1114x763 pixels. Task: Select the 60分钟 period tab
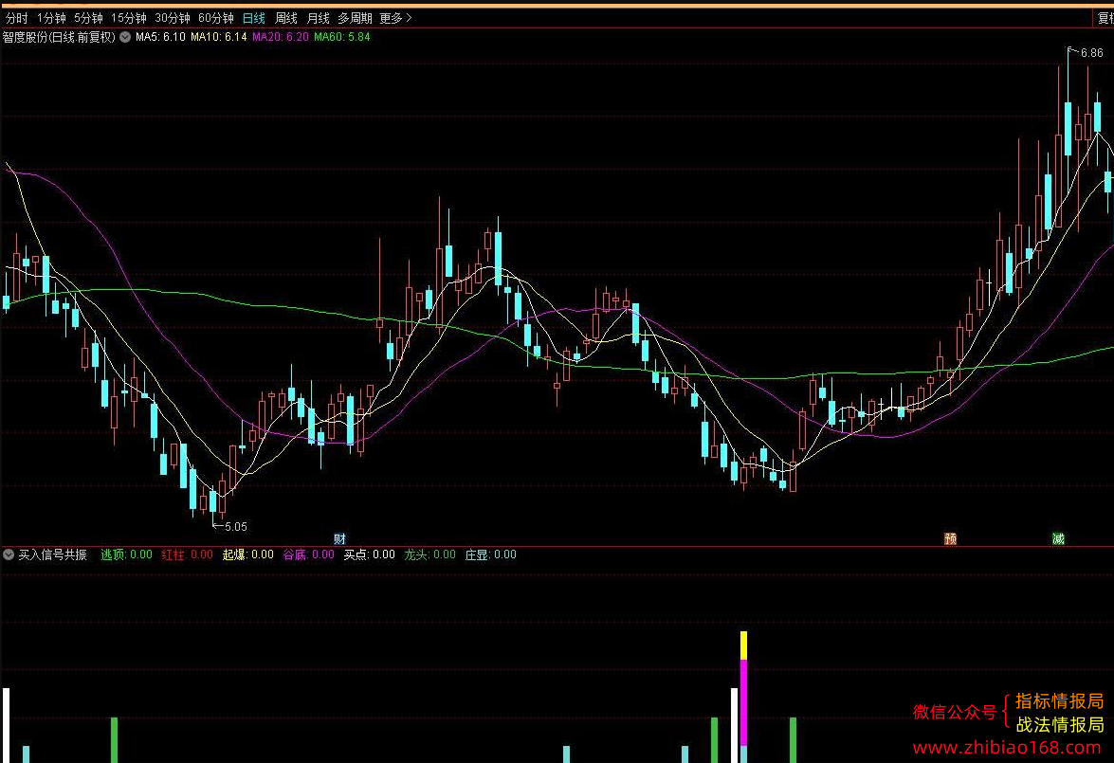216,18
